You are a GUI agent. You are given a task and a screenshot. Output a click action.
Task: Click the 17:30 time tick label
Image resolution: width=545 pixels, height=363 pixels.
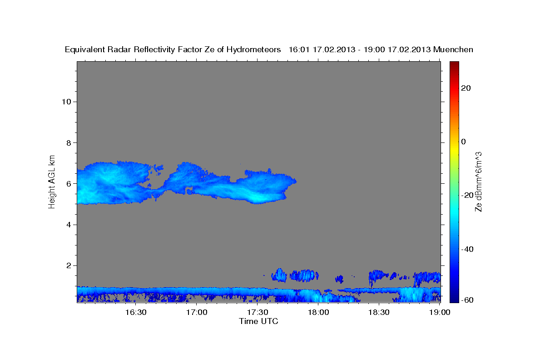[258, 312]
